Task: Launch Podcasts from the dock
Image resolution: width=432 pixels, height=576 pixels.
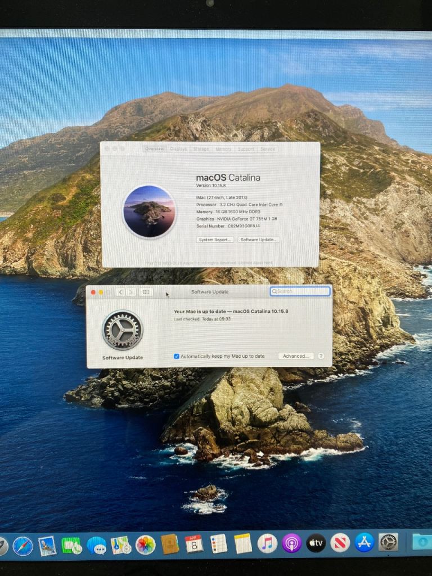Action: coord(291,543)
